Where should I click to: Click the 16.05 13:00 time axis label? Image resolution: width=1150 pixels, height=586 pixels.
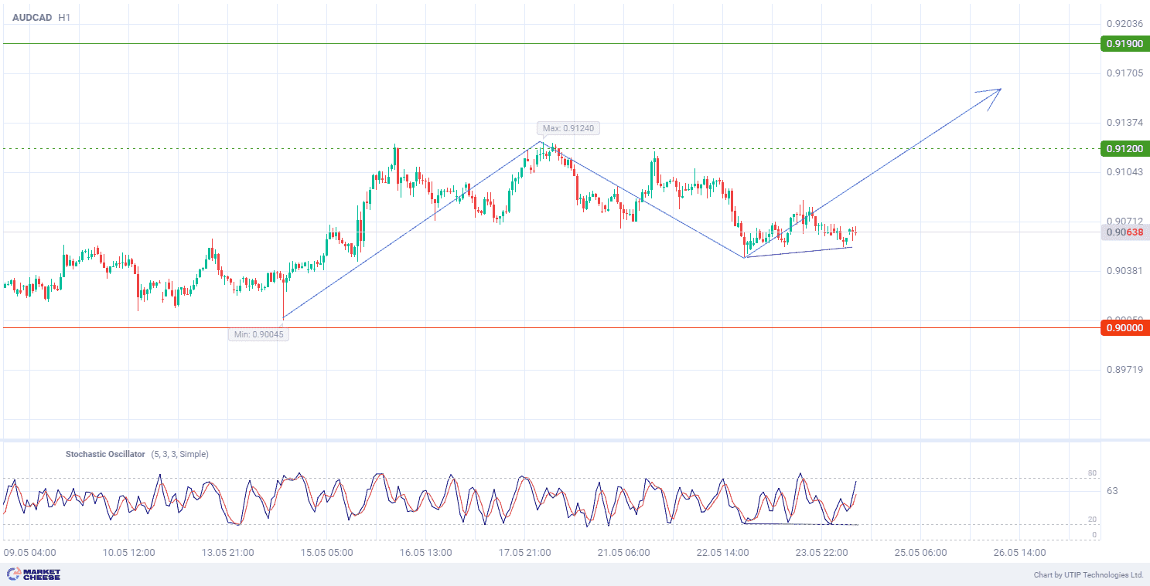(x=425, y=553)
